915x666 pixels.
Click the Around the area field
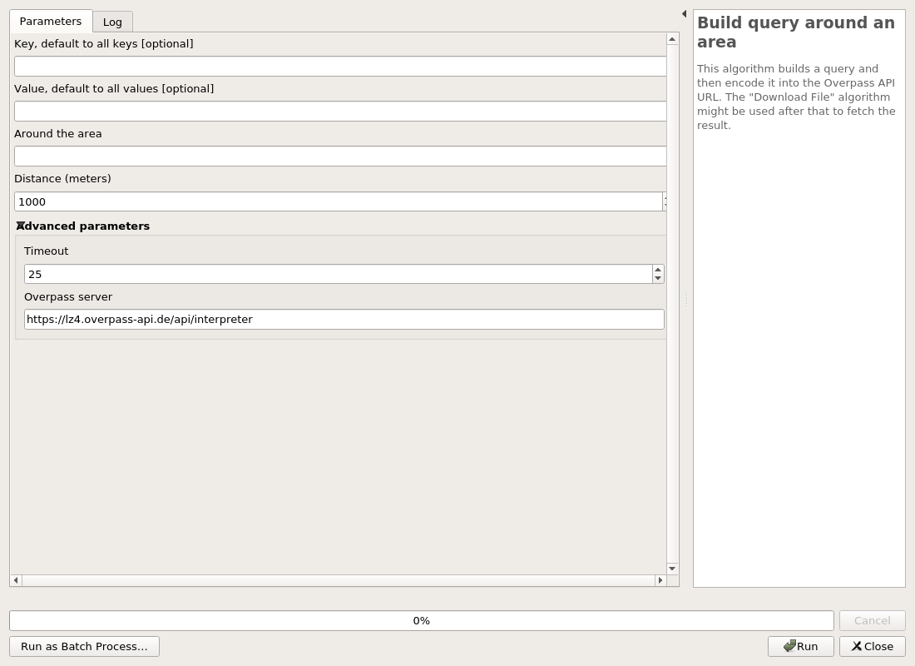coord(339,156)
